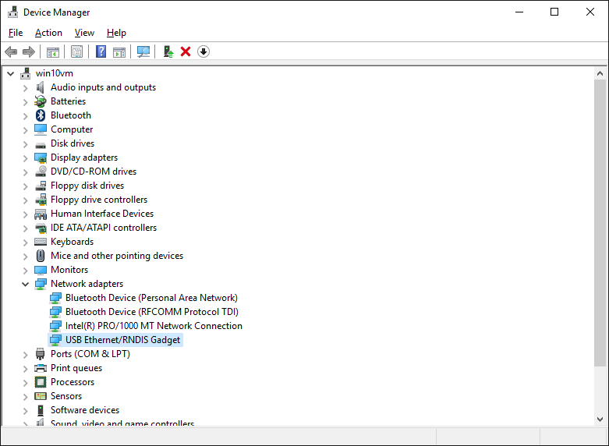The width and height of the screenshot is (609, 446).
Task: Click the Audio inputs and outputs speaker icon
Action: click(x=41, y=87)
